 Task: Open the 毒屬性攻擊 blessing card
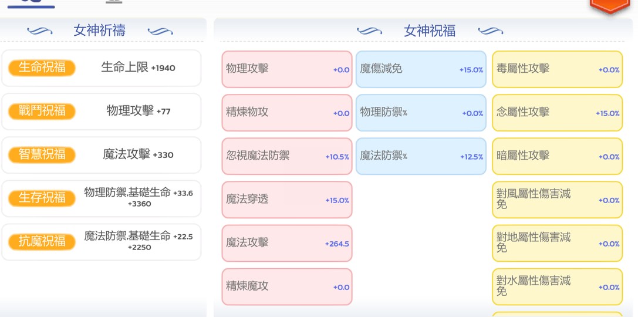(x=558, y=69)
